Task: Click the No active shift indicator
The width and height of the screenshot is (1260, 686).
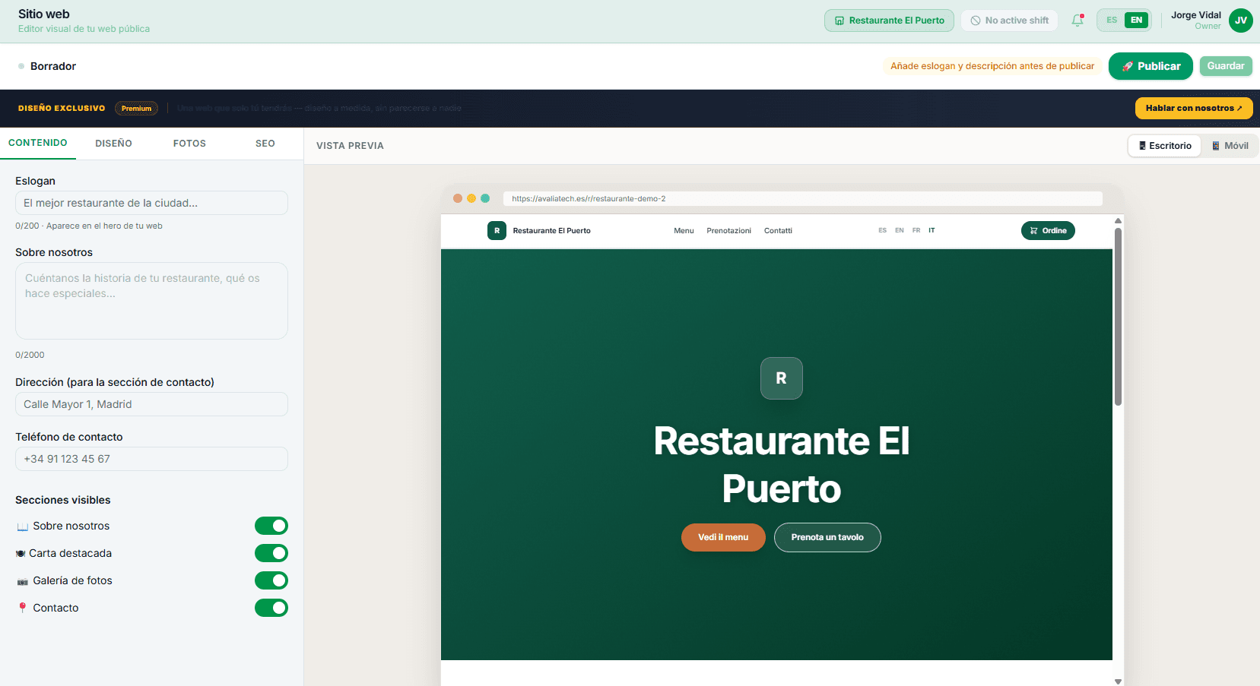Action: (x=1009, y=21)
